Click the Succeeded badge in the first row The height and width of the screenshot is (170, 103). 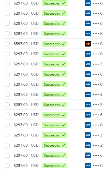(x=54, y=3)
